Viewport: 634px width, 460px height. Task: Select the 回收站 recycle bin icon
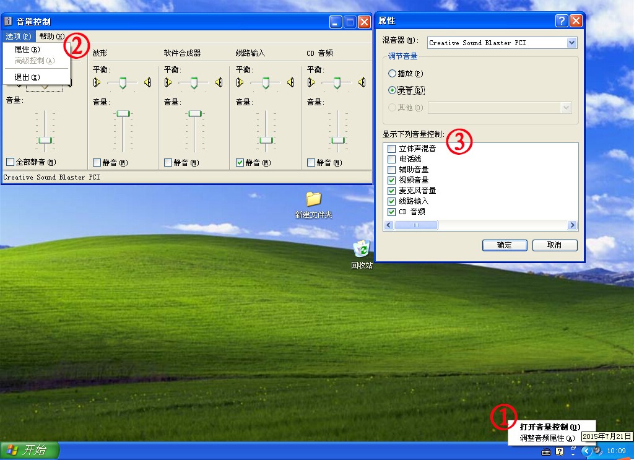pyautogui.click(x=362, y=249)
